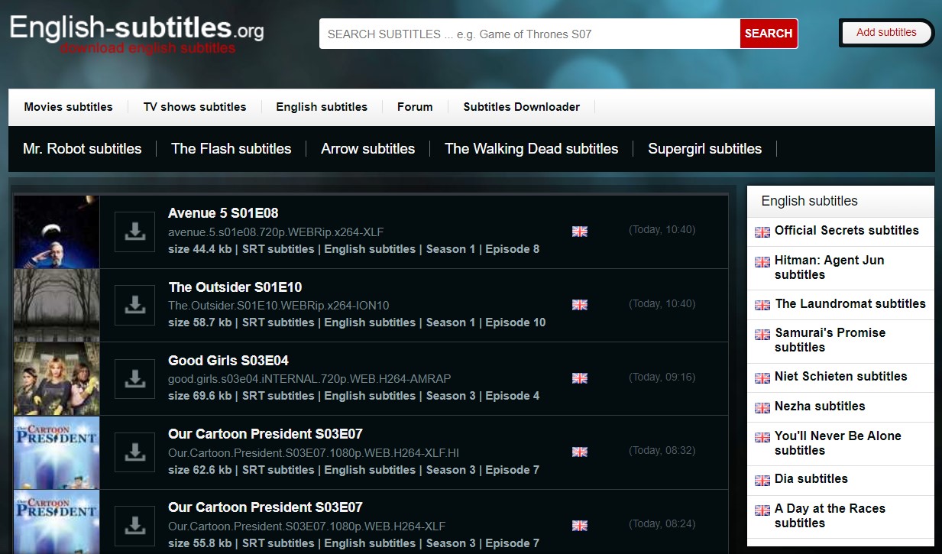Click the Add subtitles button

point(886,33)
